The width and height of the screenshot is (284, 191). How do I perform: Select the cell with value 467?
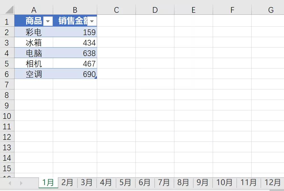coord(75,64)
